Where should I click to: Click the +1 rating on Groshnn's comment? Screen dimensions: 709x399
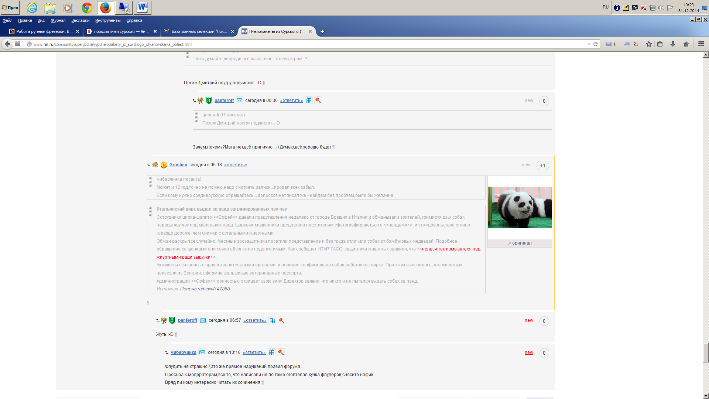tap(542, 166)
